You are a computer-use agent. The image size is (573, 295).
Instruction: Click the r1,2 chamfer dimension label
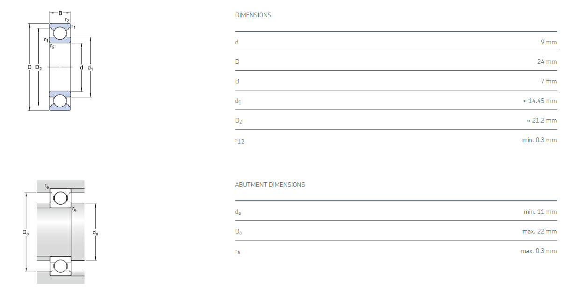coord(240,141)
